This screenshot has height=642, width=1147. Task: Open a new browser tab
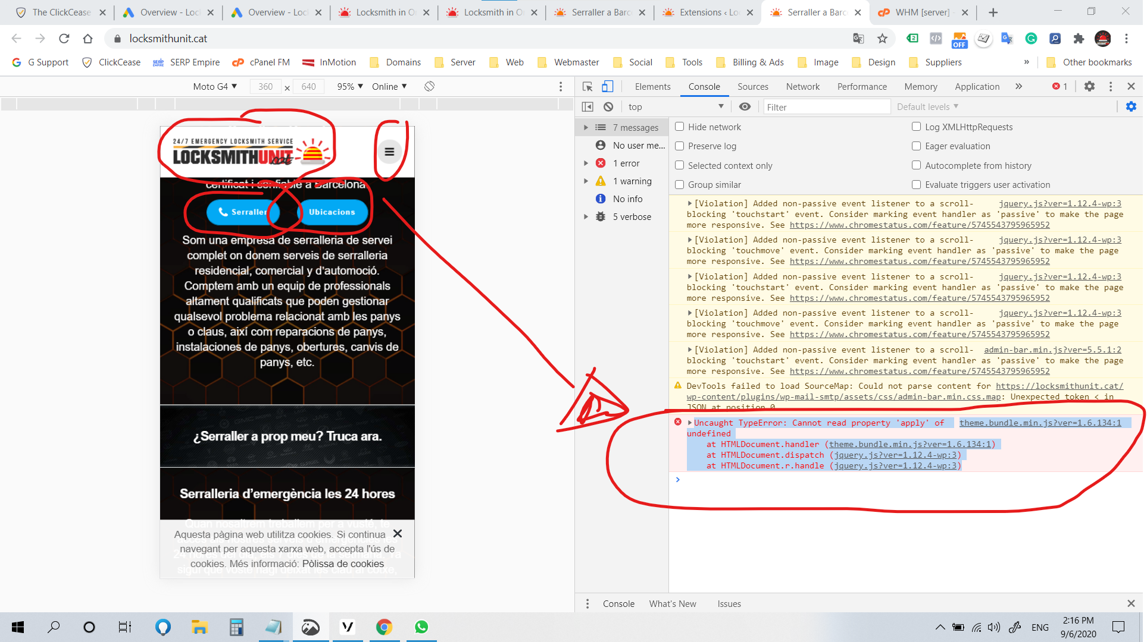pos(993,12)
